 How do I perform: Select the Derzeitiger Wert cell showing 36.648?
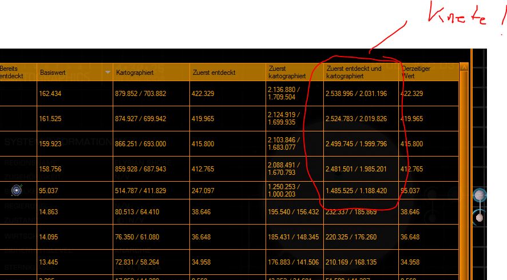pyautogui.click(x=411, y=237)
